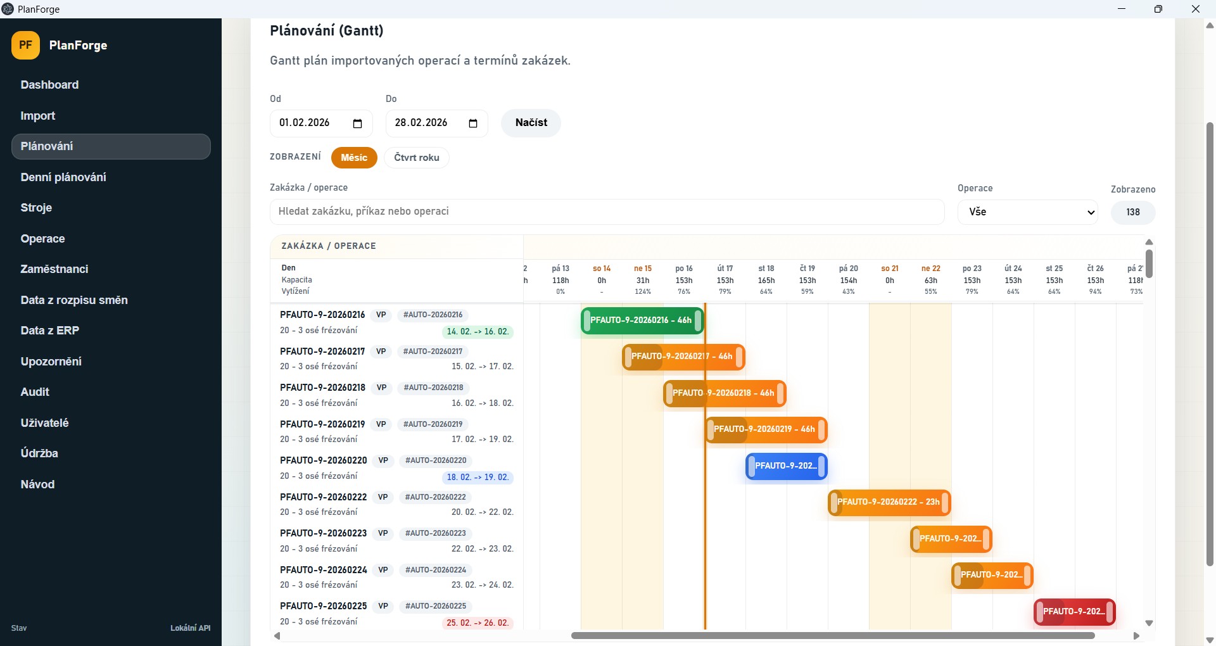Switch view to Měsíc
Viewport: 1216px width, 646px height.
coord(353,158)
